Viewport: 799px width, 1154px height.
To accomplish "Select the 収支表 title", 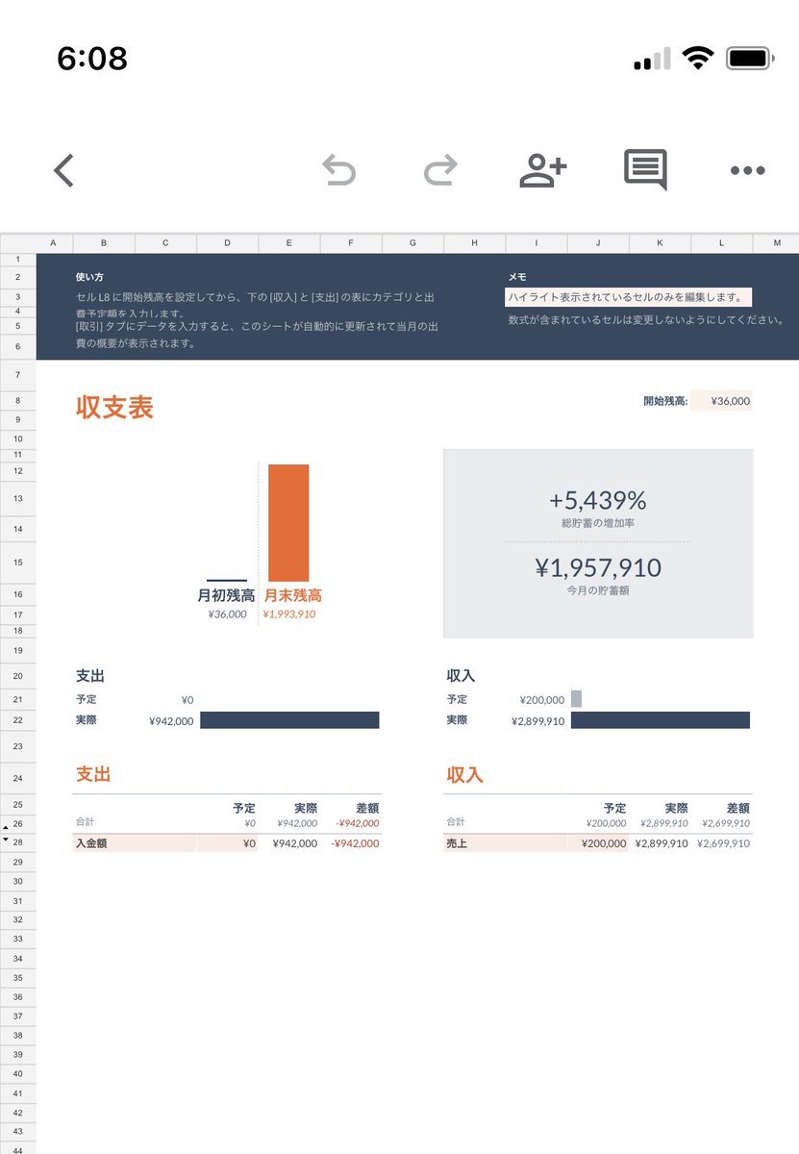I will 114,407.
